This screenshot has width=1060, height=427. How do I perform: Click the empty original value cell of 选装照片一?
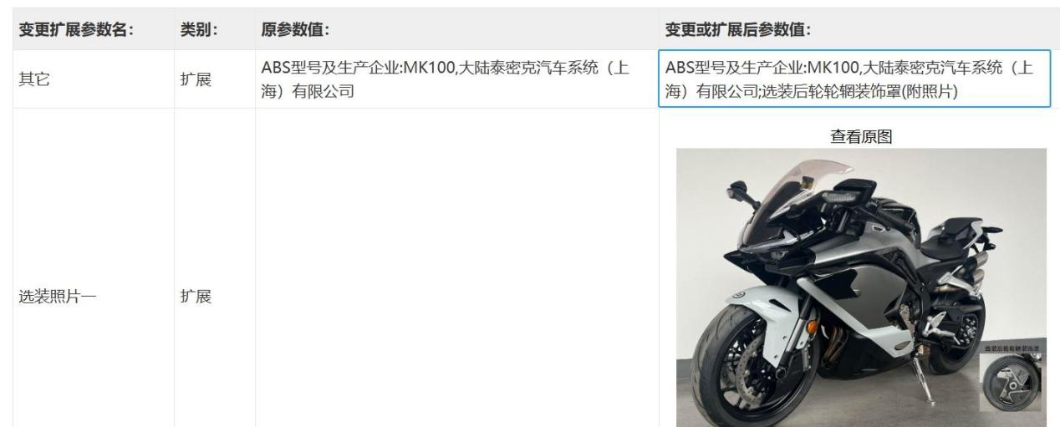coord(456,267)
